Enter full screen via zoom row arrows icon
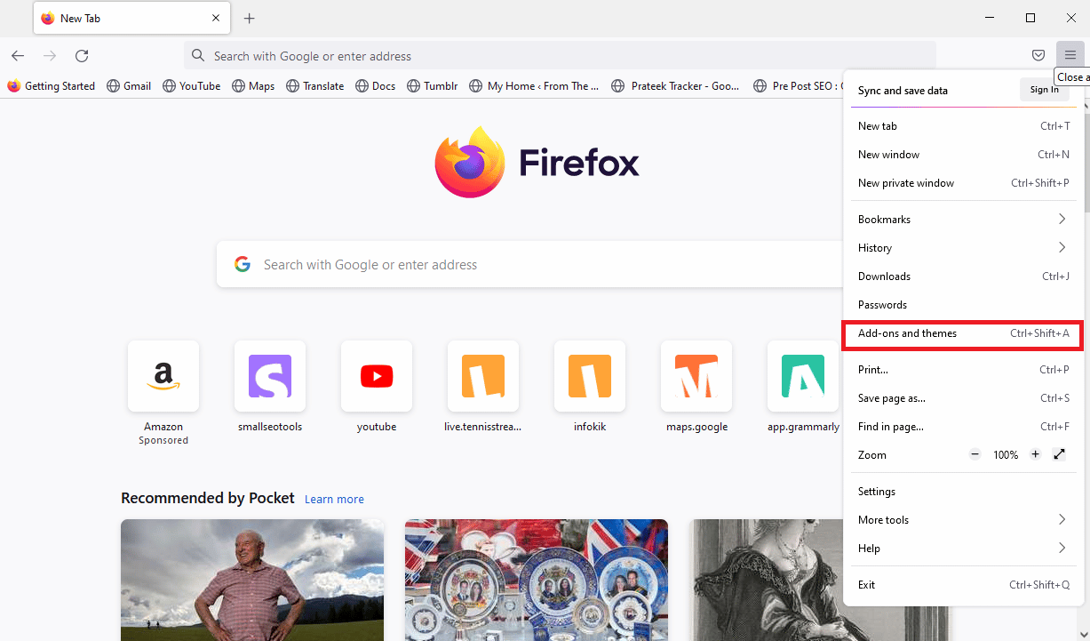Image resolution: width=1090 pixels, height=641 pixels. [x=1059, y=454]
